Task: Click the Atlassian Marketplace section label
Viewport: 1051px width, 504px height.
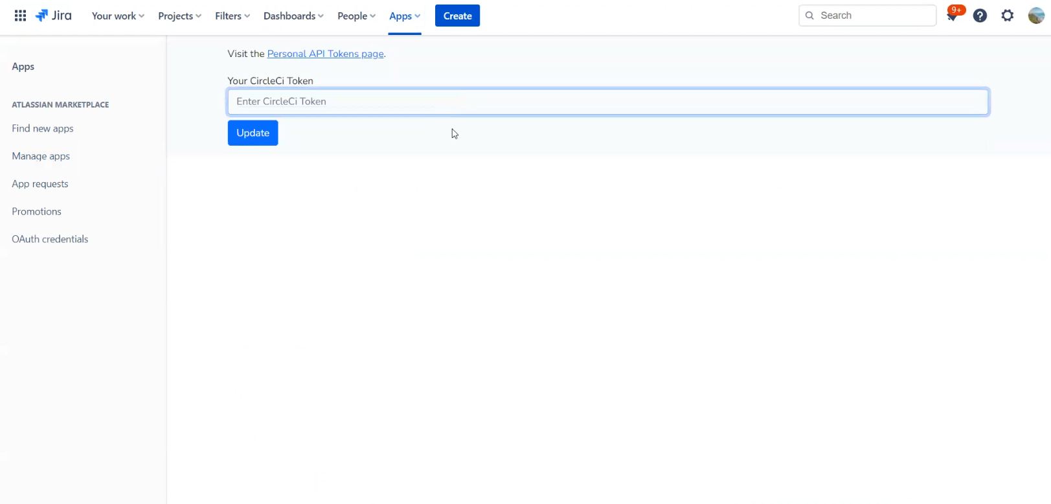Action: pos(60,104)
